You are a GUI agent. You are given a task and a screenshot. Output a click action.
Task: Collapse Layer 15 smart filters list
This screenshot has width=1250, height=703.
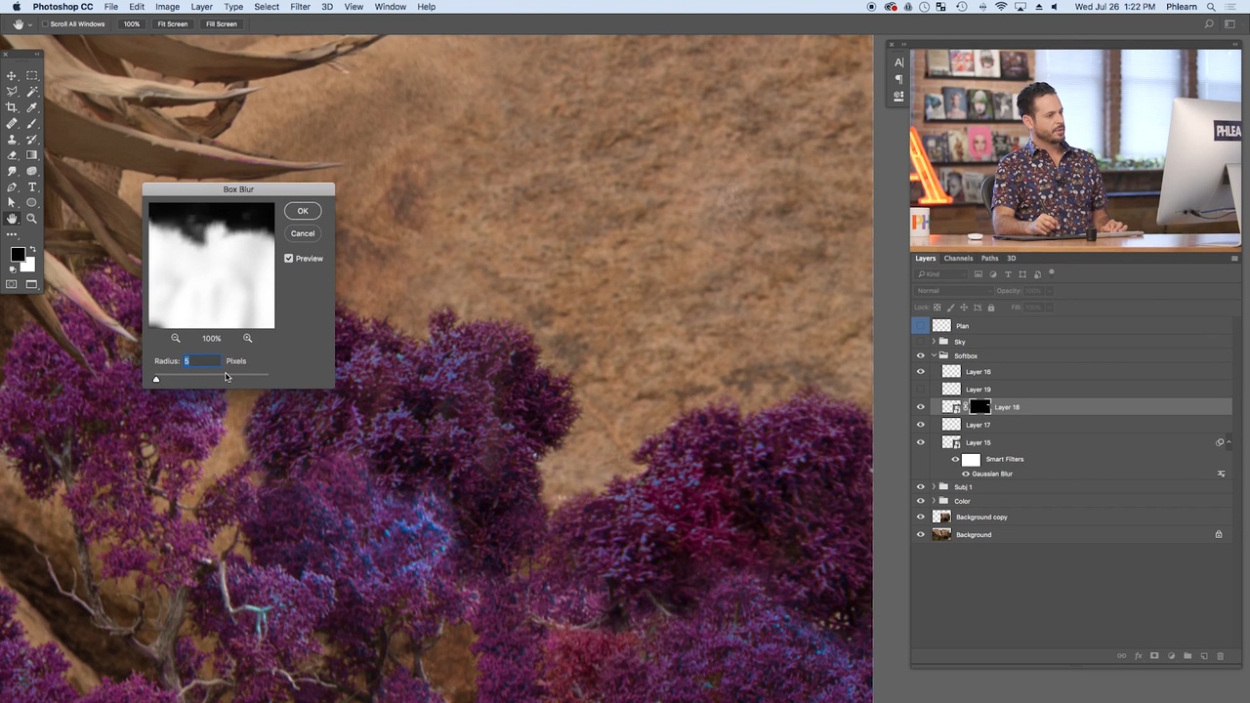click(x=1229, y=442)
